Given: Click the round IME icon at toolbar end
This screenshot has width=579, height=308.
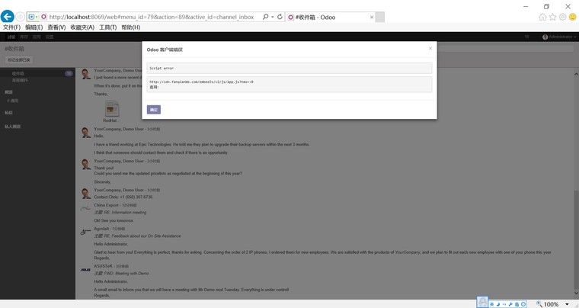Looking at the screenshot, I should 523,304.
